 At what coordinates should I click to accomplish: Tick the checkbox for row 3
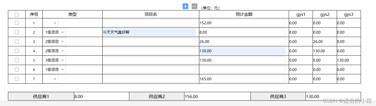point(17,42)
